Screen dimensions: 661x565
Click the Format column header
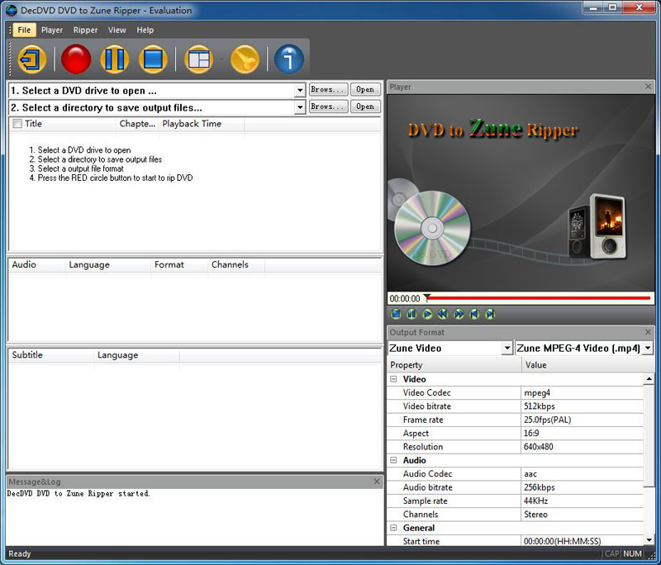coord(179,264)
